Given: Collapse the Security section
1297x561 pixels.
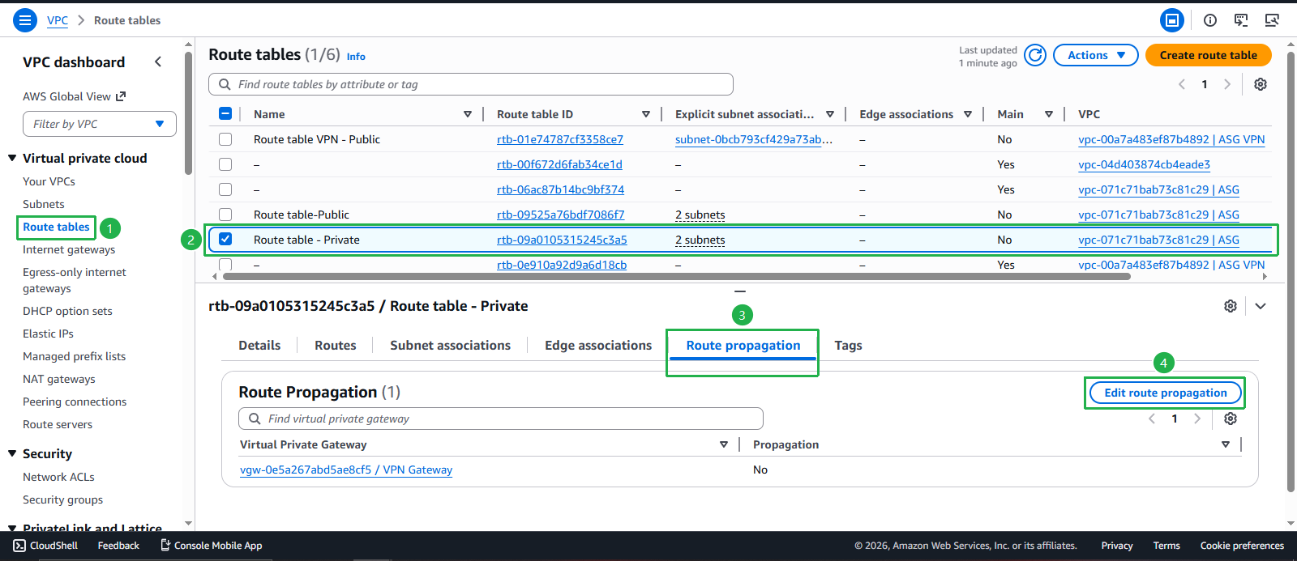Looking at the screenshot, I should (x=12, y=453).
